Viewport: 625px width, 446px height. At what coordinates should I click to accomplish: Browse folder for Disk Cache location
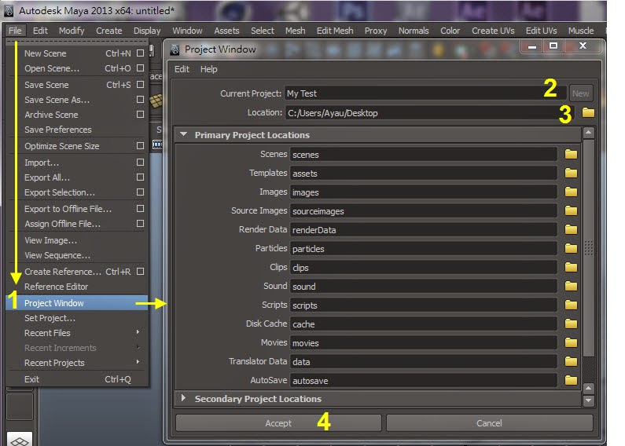click(571, 324)
